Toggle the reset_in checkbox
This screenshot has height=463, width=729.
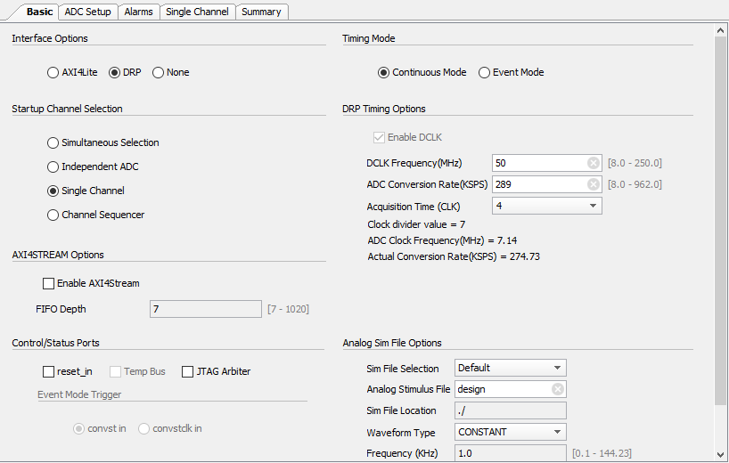tap(48, 371)
